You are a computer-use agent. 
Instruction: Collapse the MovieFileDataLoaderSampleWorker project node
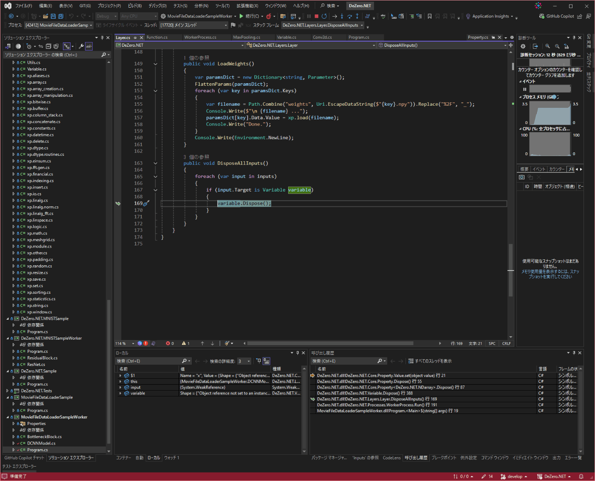point(8,417)
